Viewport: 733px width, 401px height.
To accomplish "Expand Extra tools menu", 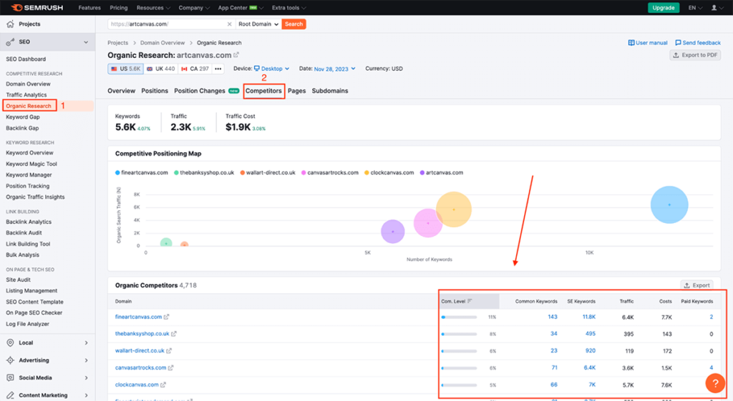I will coord(289,8).
